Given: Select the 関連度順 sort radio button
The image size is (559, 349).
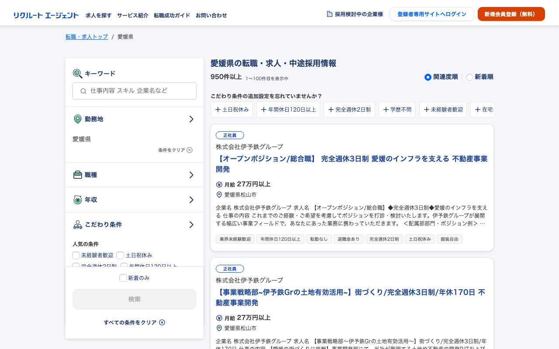Looking at the screenshot, I should (x=428, y=77).
